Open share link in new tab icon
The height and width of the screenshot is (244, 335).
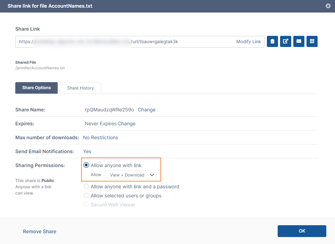point(286,41)
